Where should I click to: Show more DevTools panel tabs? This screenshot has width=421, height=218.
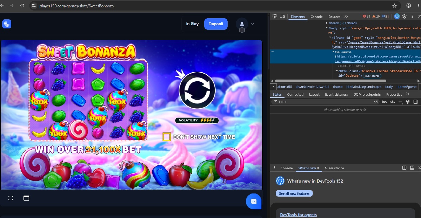click(x=346, y=16)
